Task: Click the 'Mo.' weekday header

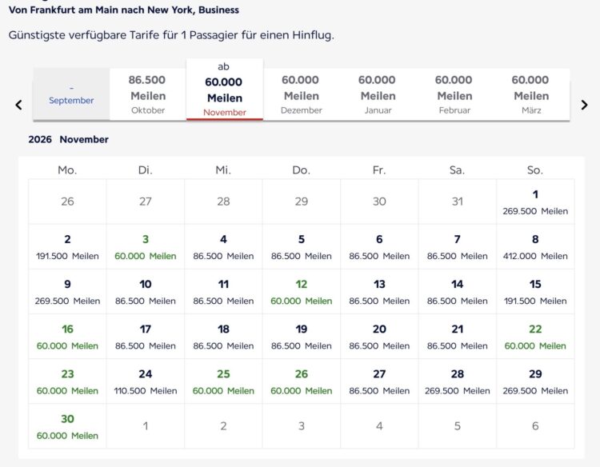Action: (x=67, y=170)
